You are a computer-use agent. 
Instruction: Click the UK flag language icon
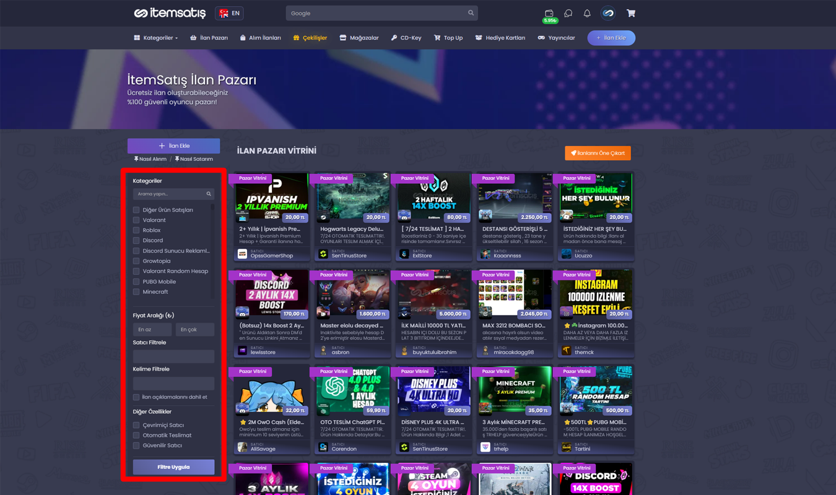pyautogui.click(x=224, y=13)
